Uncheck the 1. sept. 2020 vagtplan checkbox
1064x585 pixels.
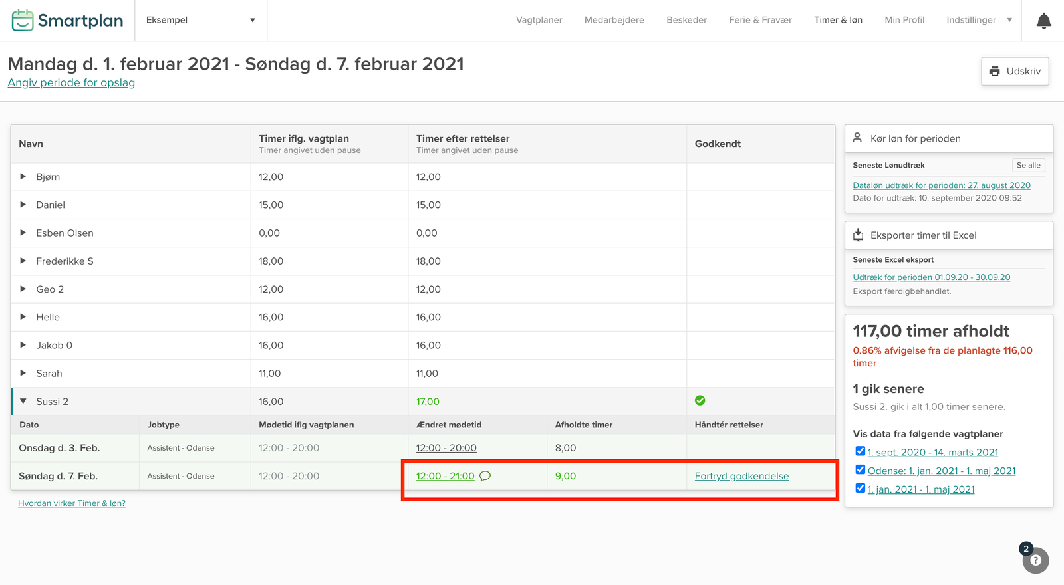click(x=860, y=451)
